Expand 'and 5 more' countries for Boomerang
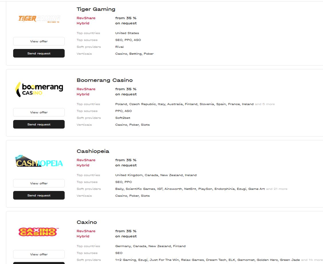This screenshot has width=323, height=264. click(265, 104)
